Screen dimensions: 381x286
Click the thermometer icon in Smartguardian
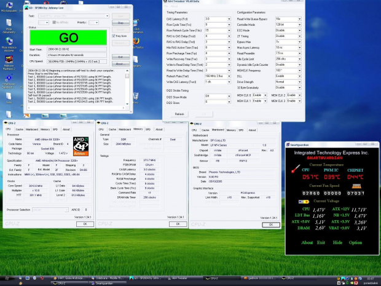pyautogui.click(x=295, y=169)
